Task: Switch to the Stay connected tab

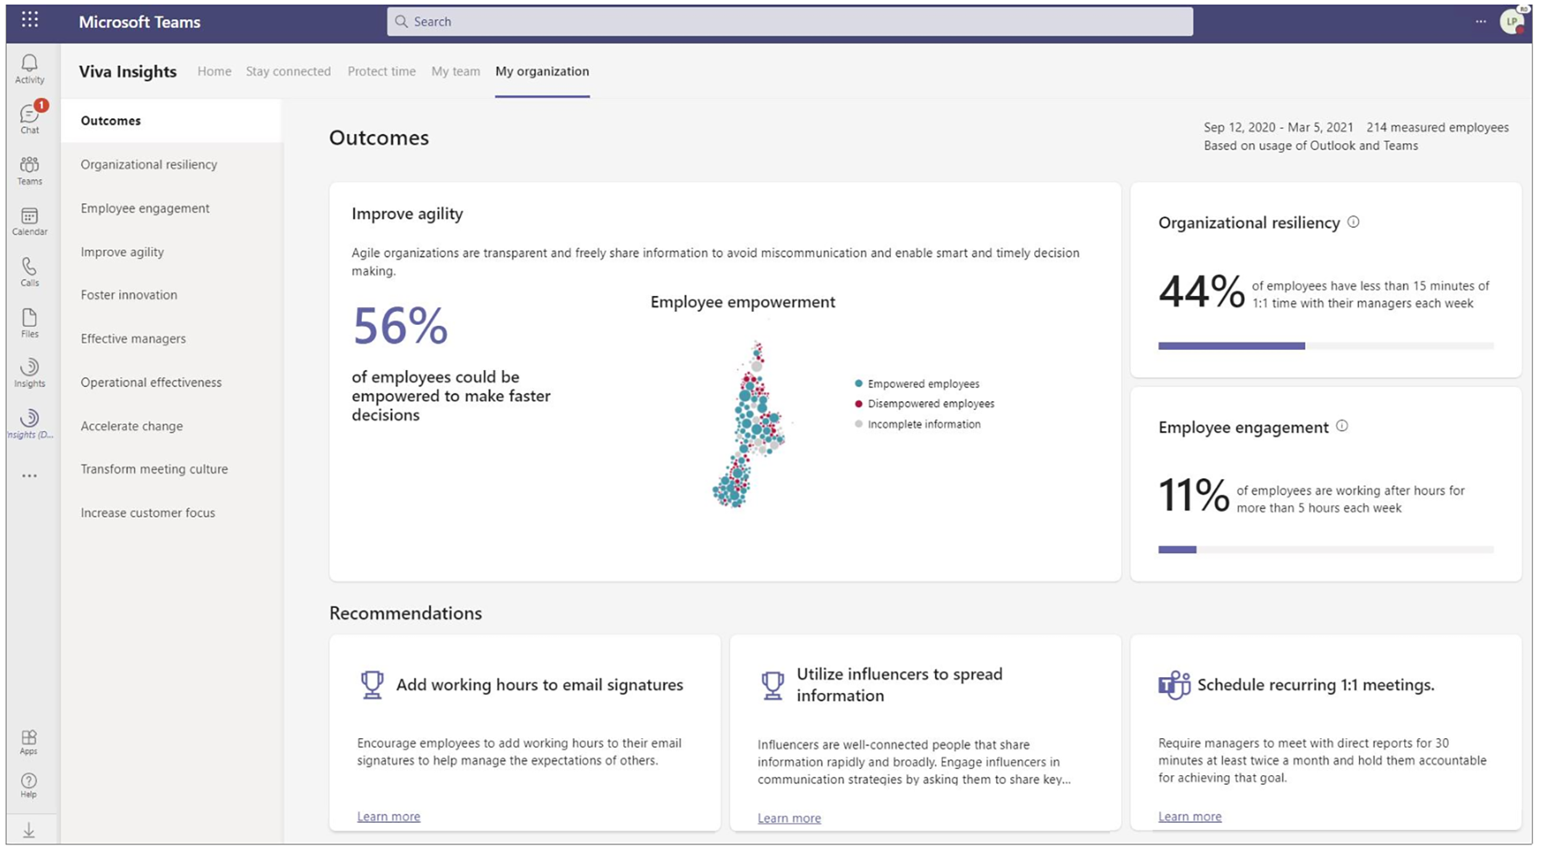Action: pyautogui.click(x=288, y=71)
